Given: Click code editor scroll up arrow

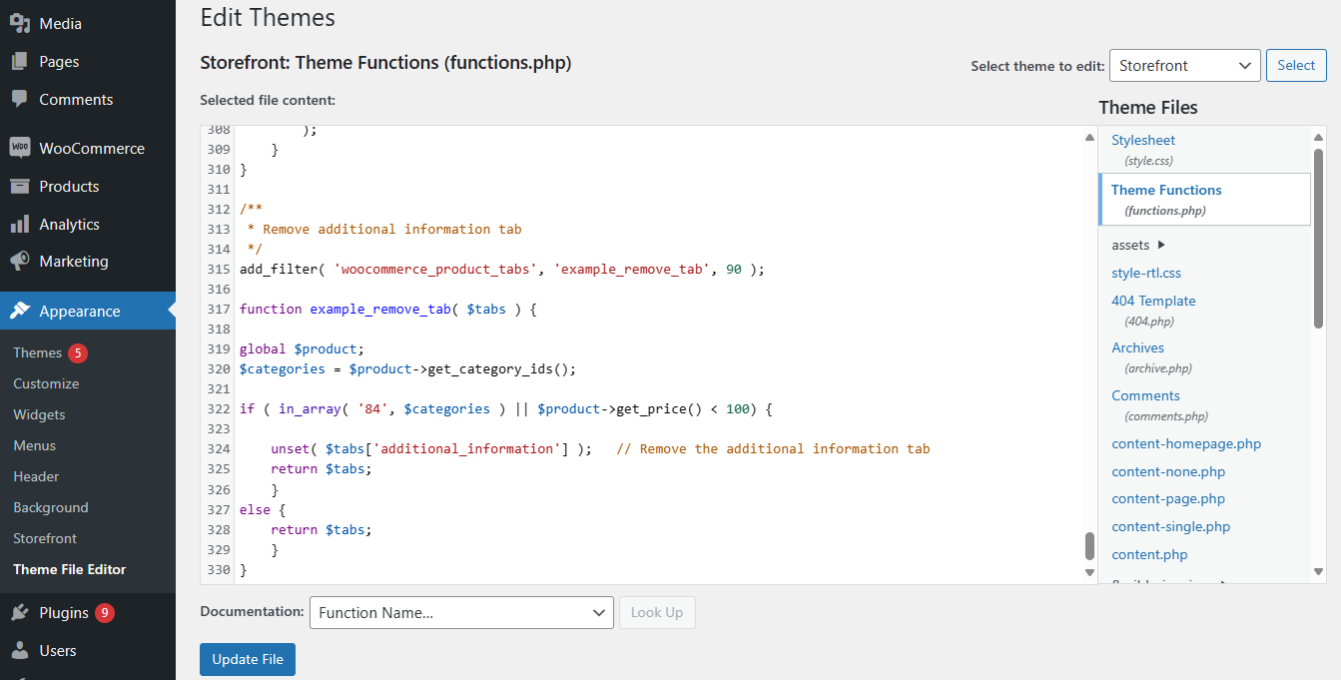Looking at the screenshot, I should 1089,137.
